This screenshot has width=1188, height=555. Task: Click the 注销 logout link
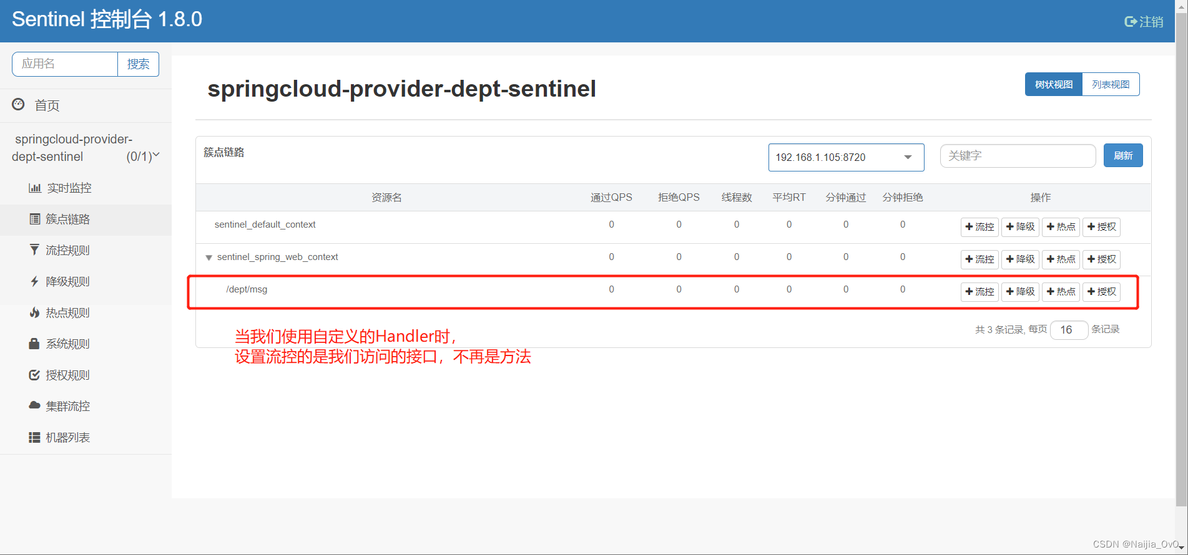point(1144,22)
